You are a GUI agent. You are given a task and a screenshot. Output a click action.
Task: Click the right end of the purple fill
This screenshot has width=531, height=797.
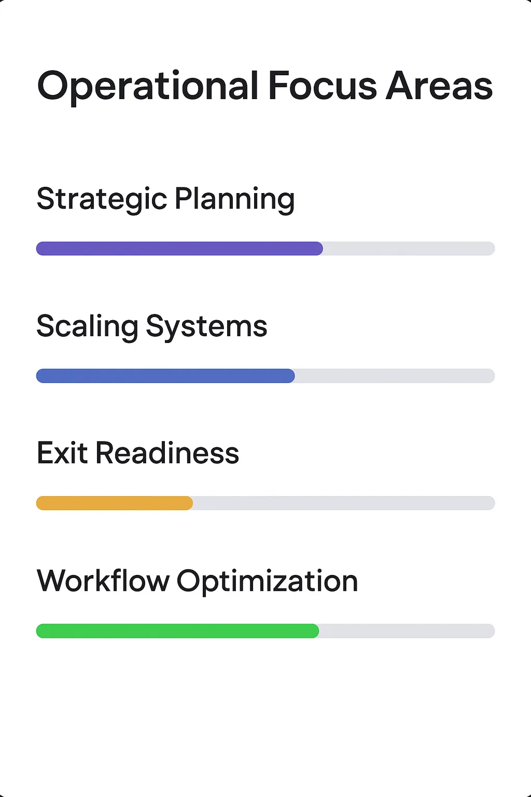point(317,249)
